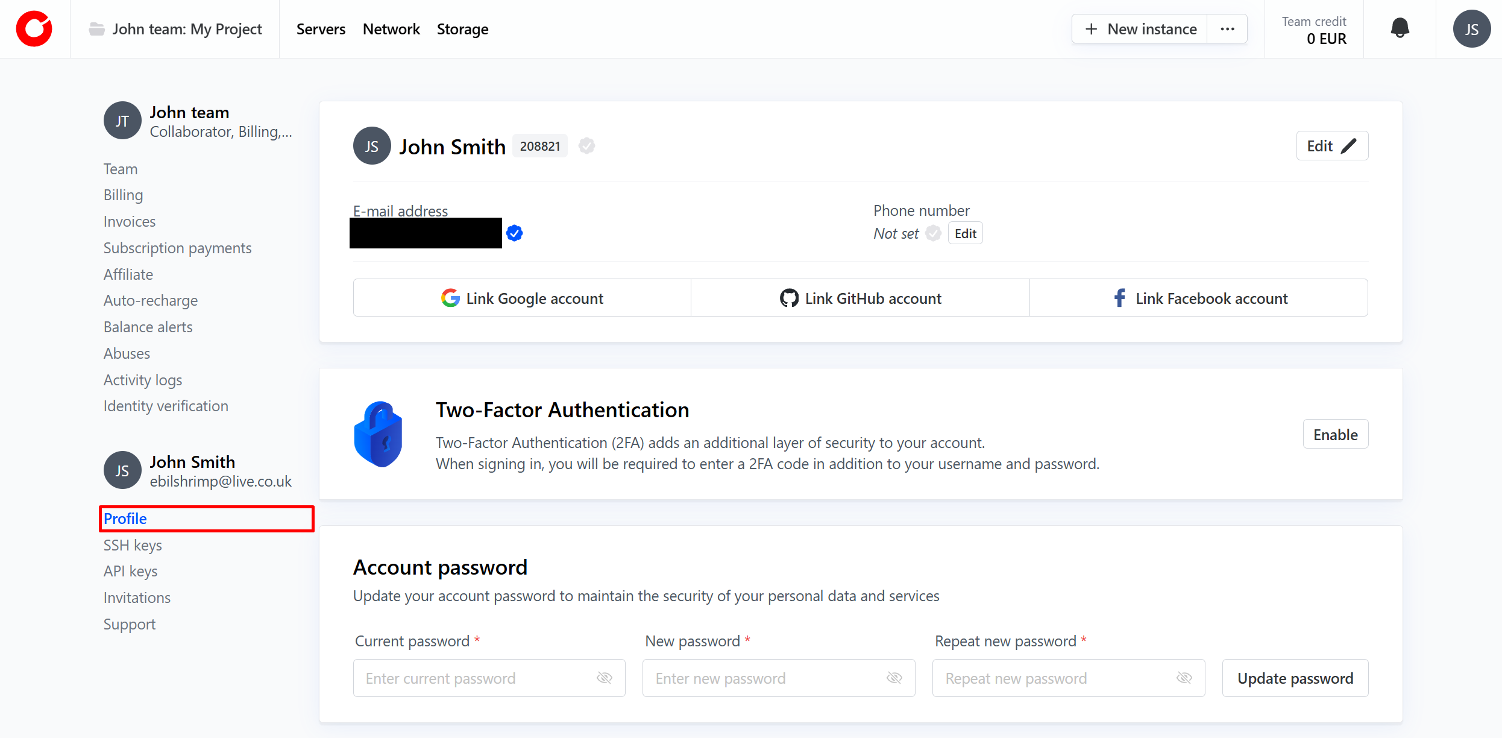
Task: Toggle new password visibility eye
Action: 894,678
